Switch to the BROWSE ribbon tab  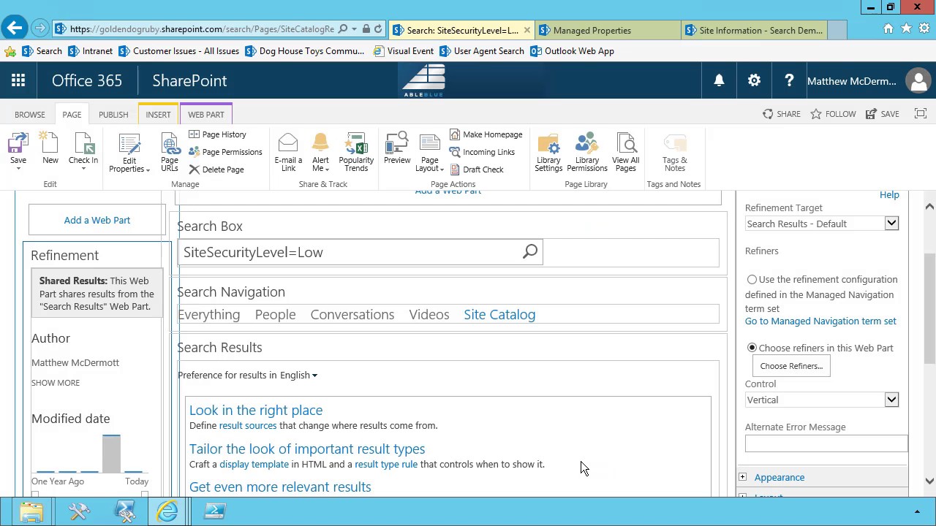coord(30,115)
